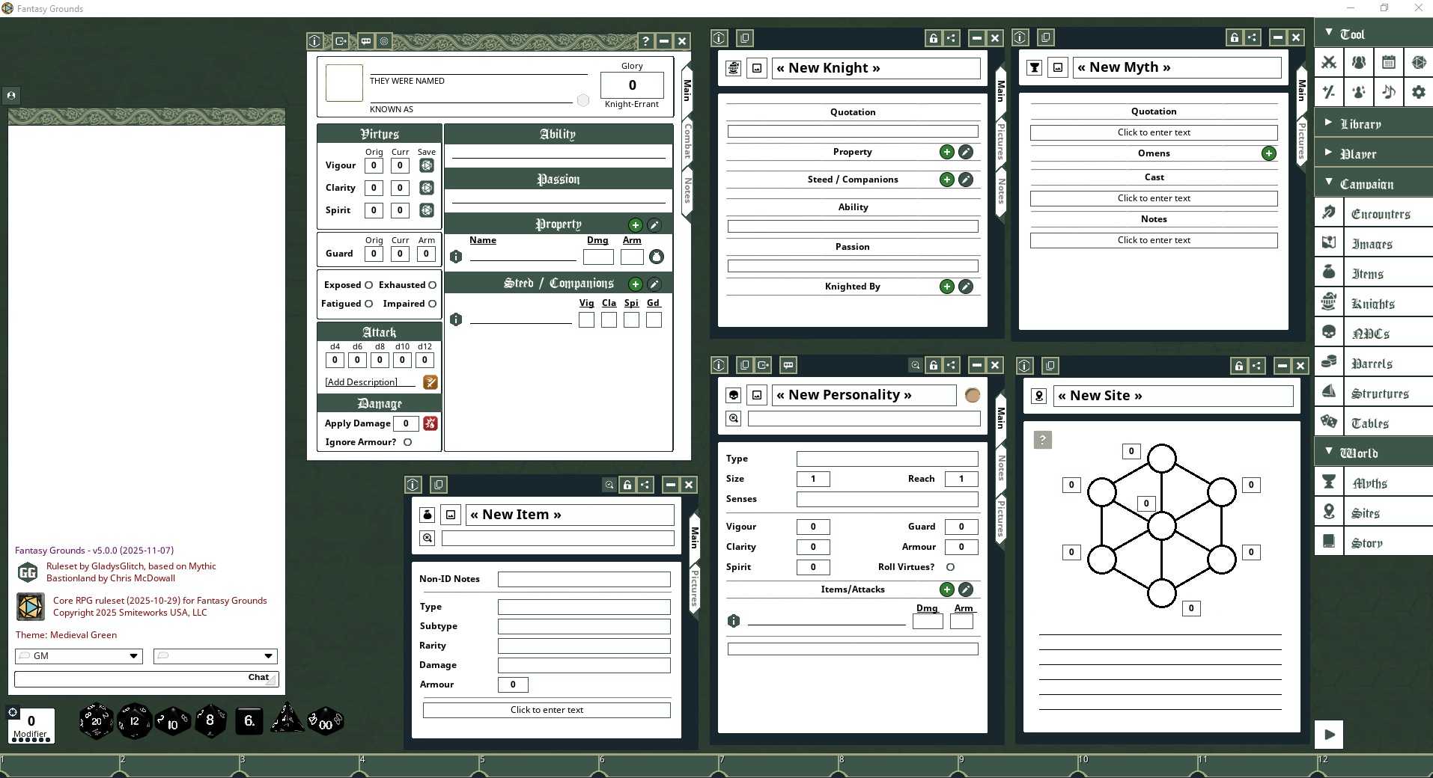Open the Calendar tool icon
Viewport: 1433px width, 778px height.
coord(1389,62)
